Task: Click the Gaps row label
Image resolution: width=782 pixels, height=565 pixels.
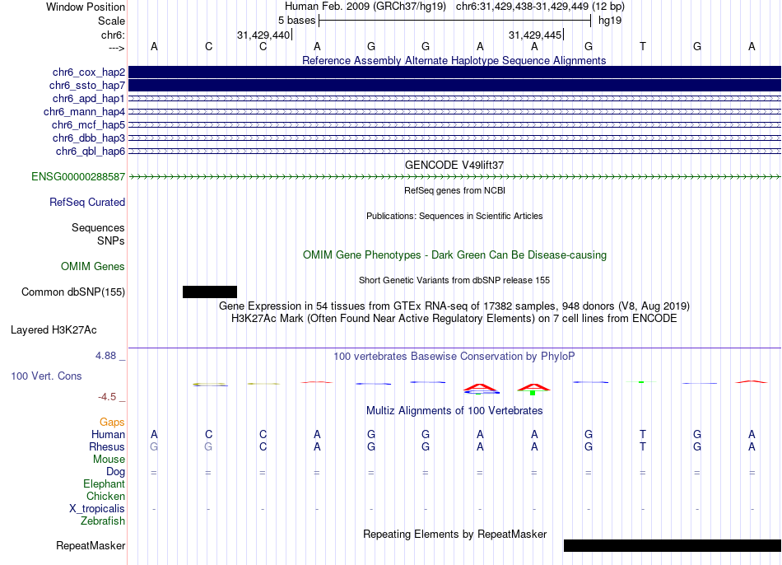Action: [112, 423]
